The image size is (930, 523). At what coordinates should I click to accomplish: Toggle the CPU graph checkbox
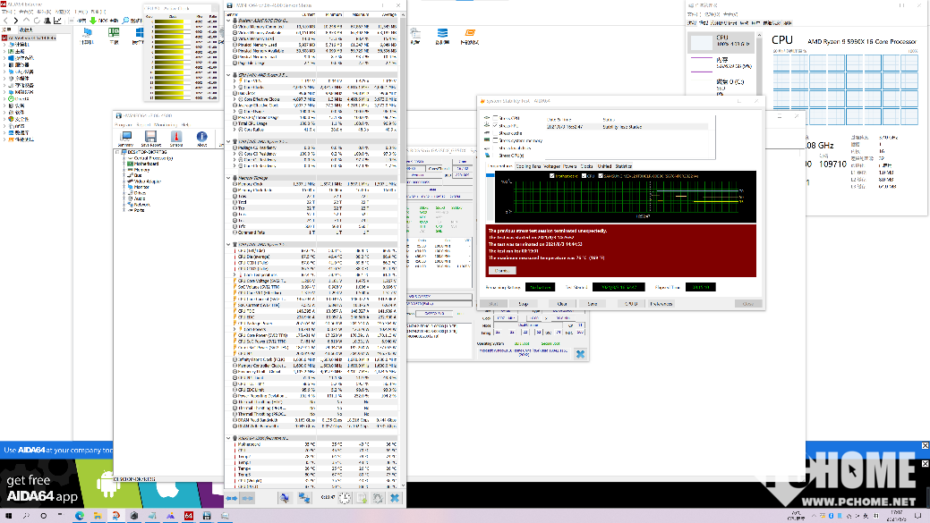click(584, 176)
